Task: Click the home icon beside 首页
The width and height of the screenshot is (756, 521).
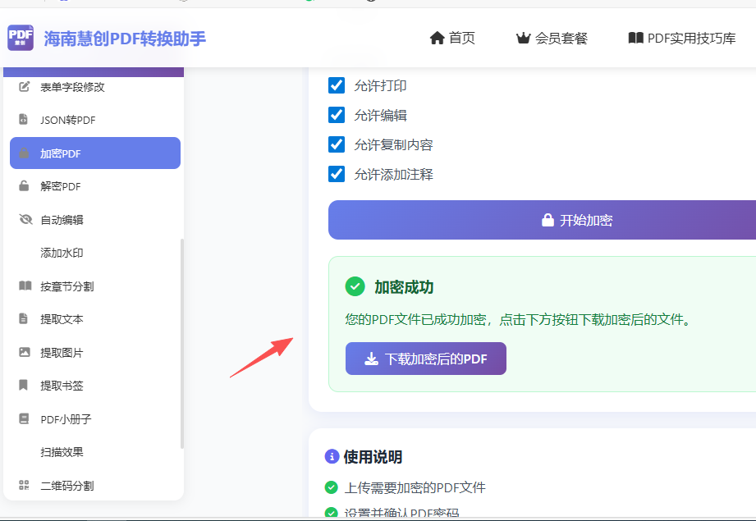Action: (437, 38)
